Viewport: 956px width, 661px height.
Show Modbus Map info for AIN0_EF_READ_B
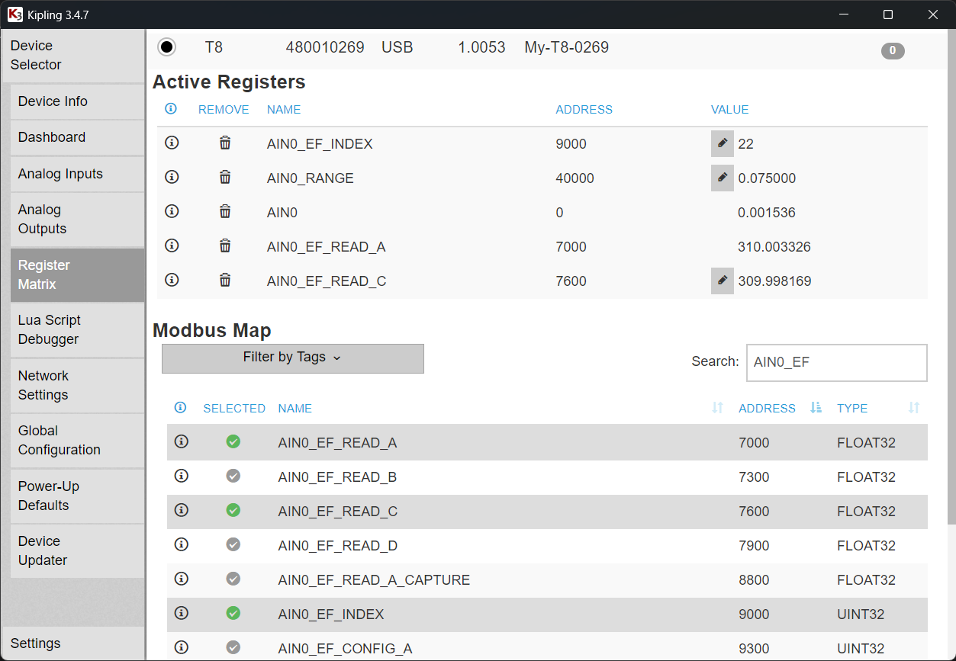[x=181, y=476]
